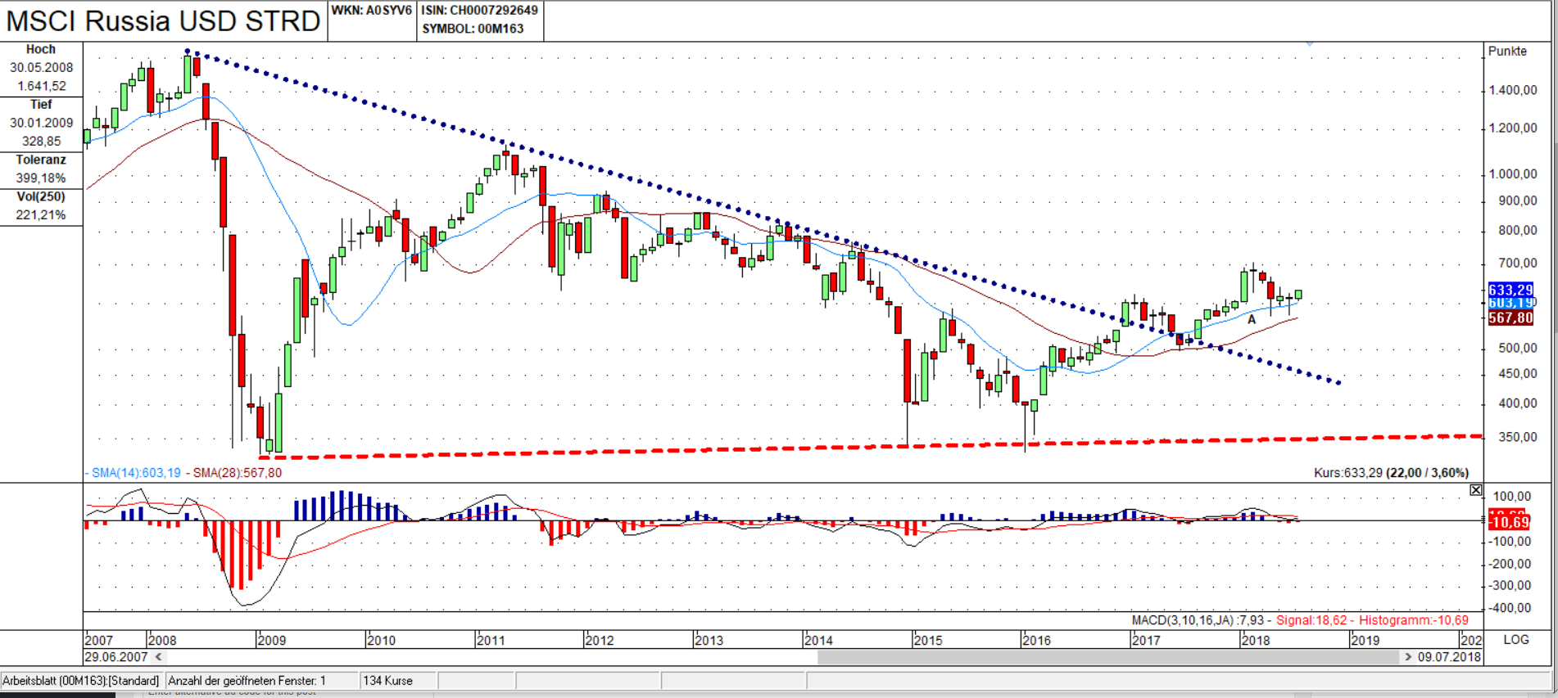Click the 134 Kurse status entry
This screenshot has width=1558, height=698.
[x=387, y=681]
